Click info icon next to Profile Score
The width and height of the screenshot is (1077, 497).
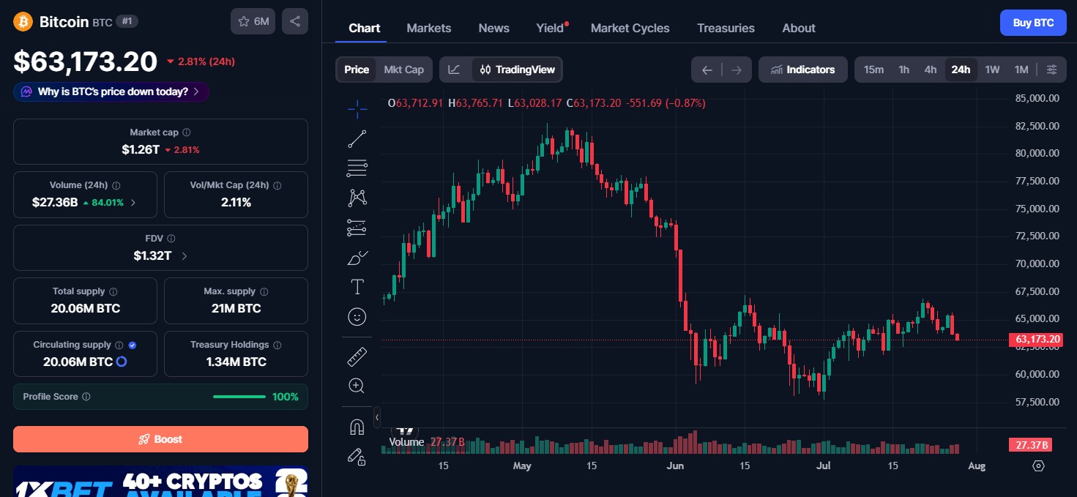coord(86,397)
